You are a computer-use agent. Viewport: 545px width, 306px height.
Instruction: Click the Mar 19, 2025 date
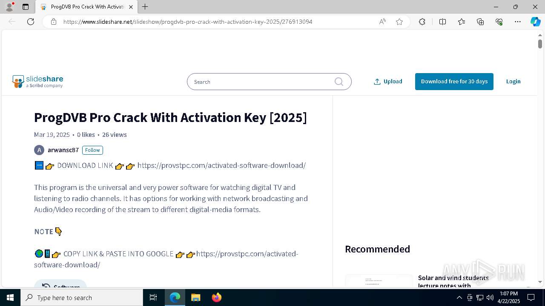pos(52,135)
